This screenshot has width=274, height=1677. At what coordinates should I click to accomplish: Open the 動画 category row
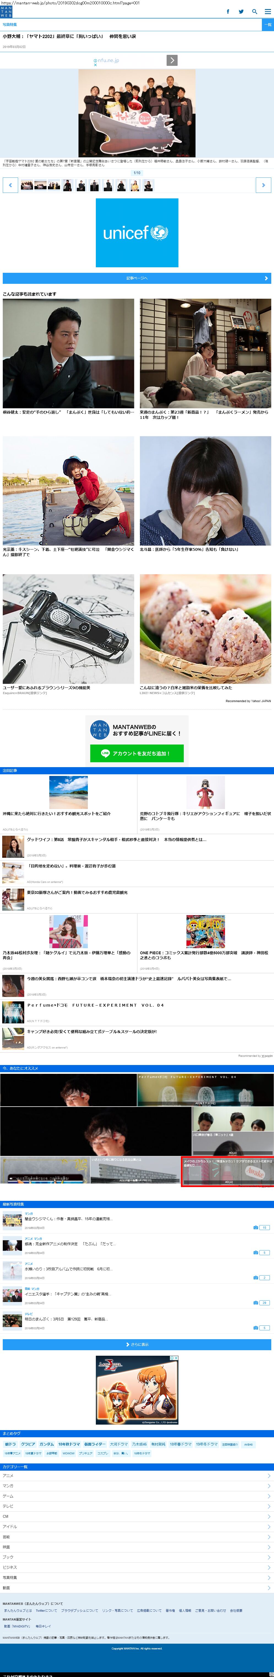(x=137, y=1588)
